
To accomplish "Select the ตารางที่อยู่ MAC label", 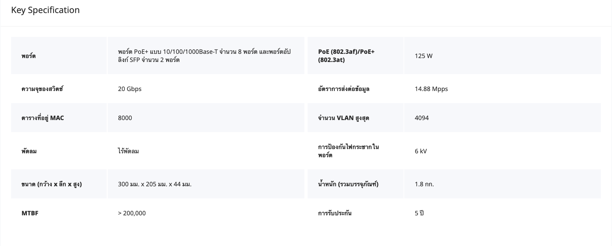I will click(43, 118).
